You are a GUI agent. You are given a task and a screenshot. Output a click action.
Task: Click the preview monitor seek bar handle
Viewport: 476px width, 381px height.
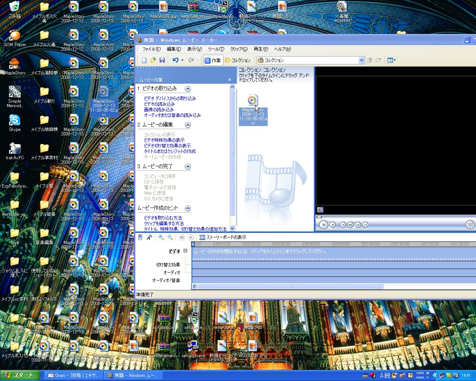[319, 217]
